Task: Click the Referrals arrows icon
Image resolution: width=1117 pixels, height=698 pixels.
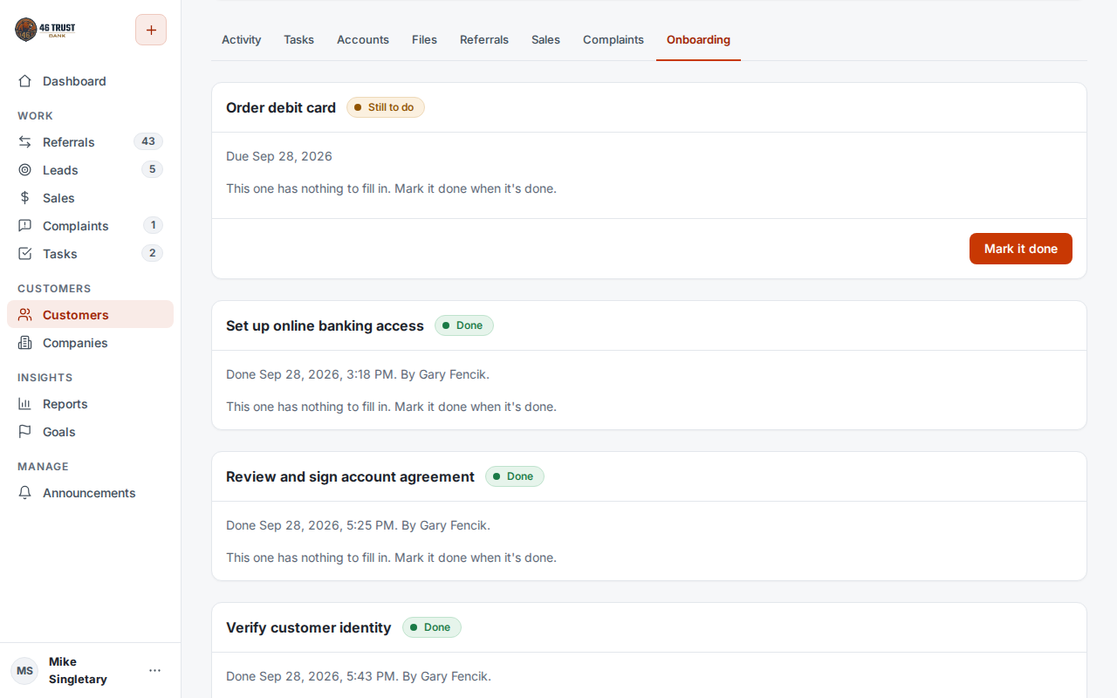Action: 25,142
